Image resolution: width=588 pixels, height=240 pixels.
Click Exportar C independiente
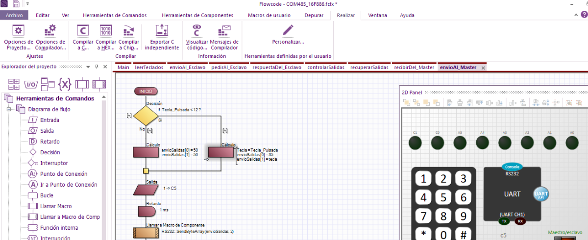pyautogui.click(x=162, y=38)
